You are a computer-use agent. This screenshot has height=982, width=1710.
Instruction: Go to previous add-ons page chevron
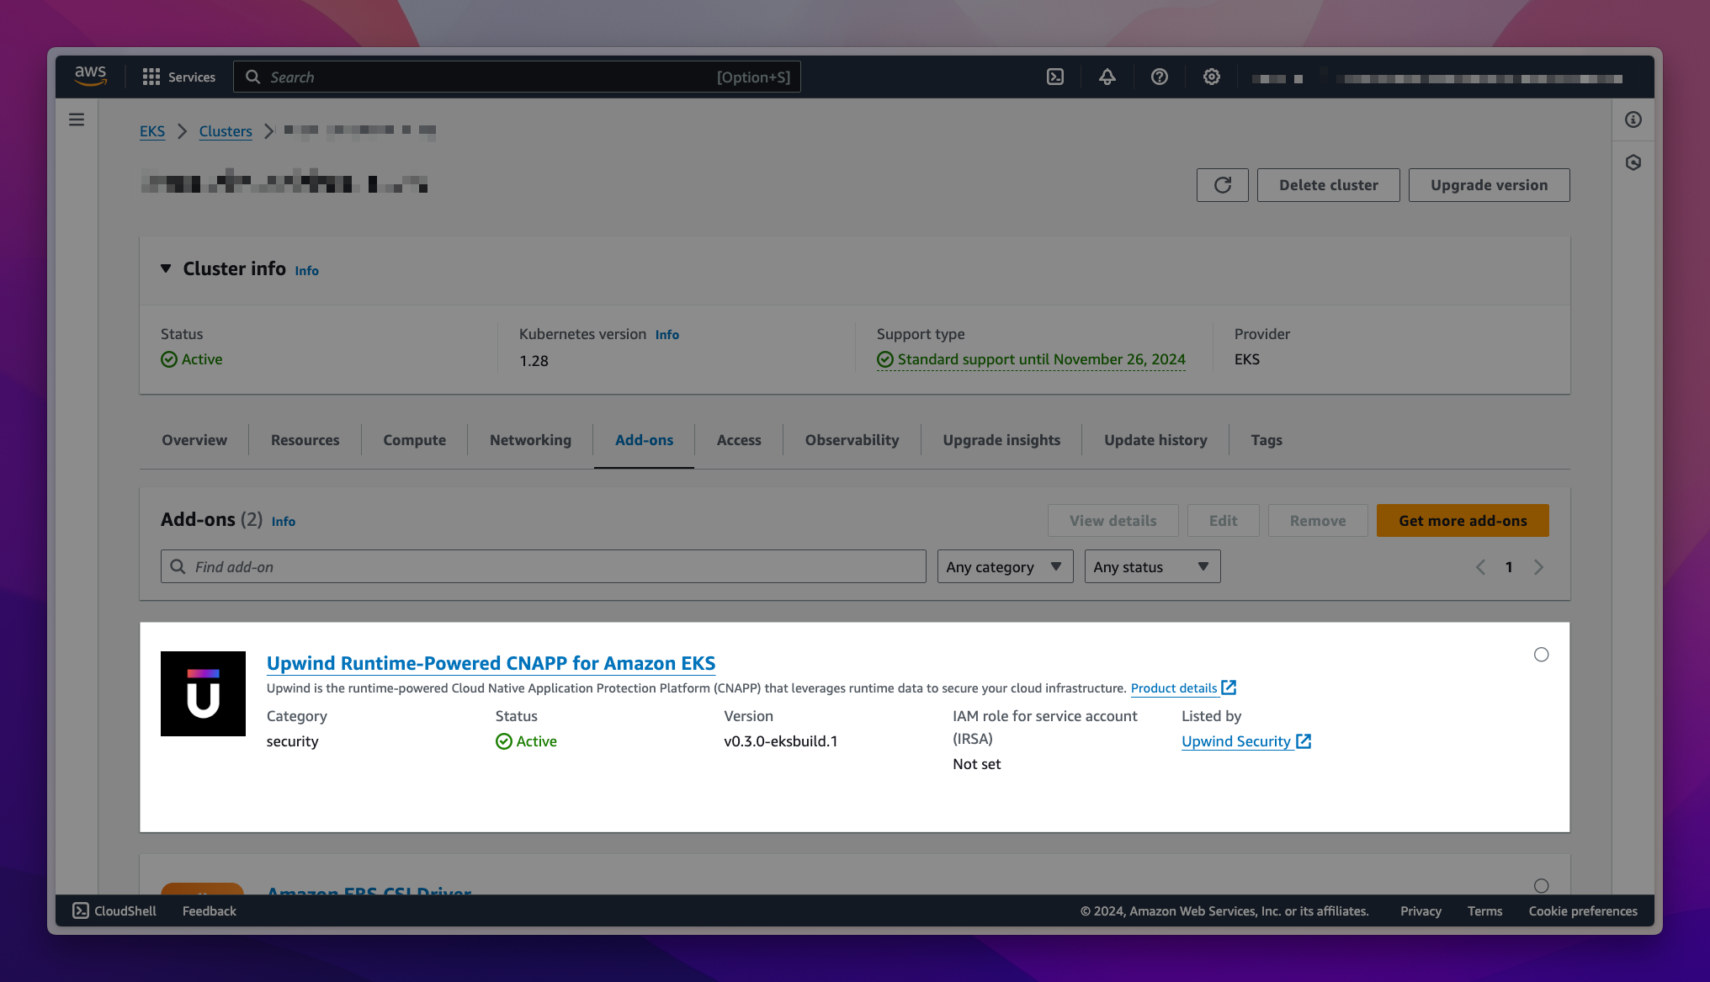tap(1481, 567)
